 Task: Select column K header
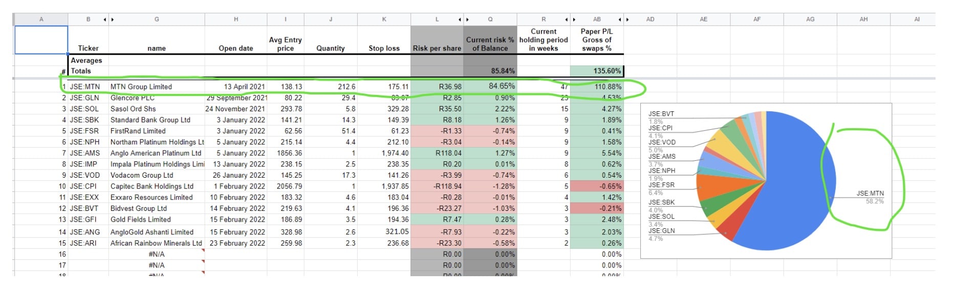click(x=384, y=19)
